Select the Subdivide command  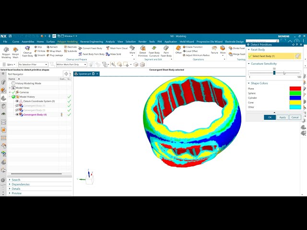coord(71,51)
